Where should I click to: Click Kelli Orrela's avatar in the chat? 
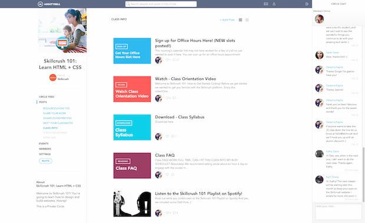pos(319,179)
